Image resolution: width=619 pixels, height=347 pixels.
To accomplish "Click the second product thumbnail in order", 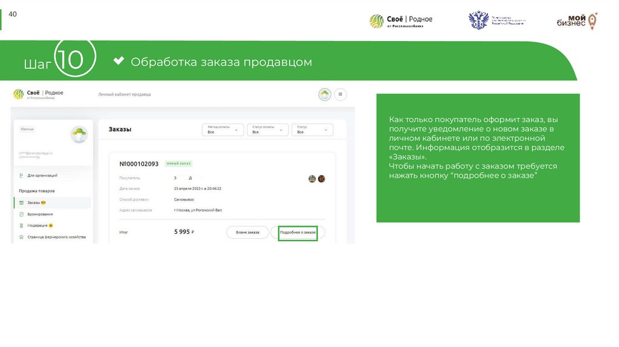I will (x=322, y=178).
